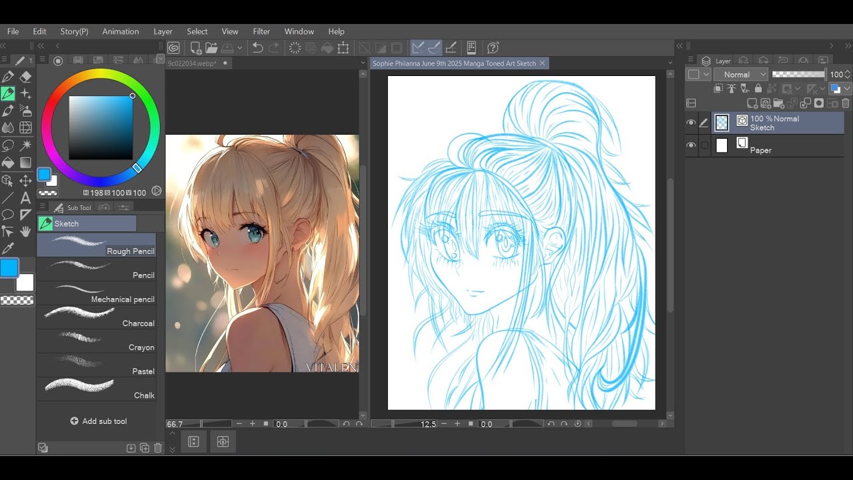Delete the selected layer
The height and width of the screenshot is (480, 853).
846,103
